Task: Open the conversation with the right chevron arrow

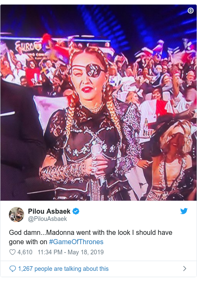Action: point(185,269)
